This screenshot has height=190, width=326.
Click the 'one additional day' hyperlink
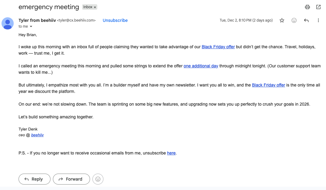tap(201, 66)
